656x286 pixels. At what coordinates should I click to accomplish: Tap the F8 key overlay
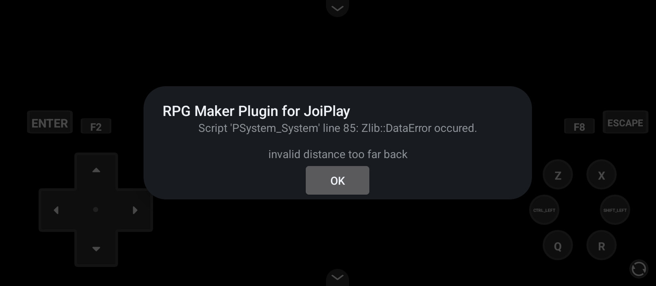click(x=579, y=126)
